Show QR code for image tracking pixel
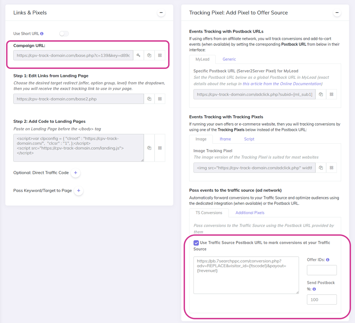 click(332, 168)
